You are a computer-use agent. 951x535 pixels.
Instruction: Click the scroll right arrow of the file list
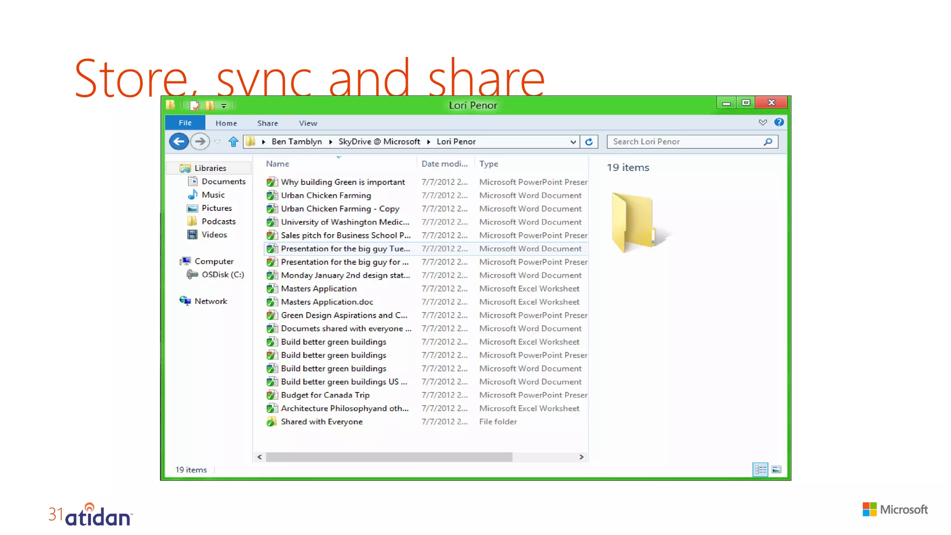point(581,457)
